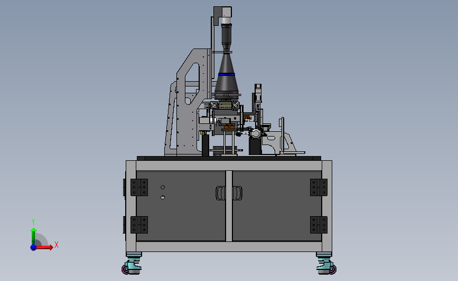This screenshot has height=281, width=458.
Task: Click the red X axis of the orientation triad
Action: click(x=44, y=247)
